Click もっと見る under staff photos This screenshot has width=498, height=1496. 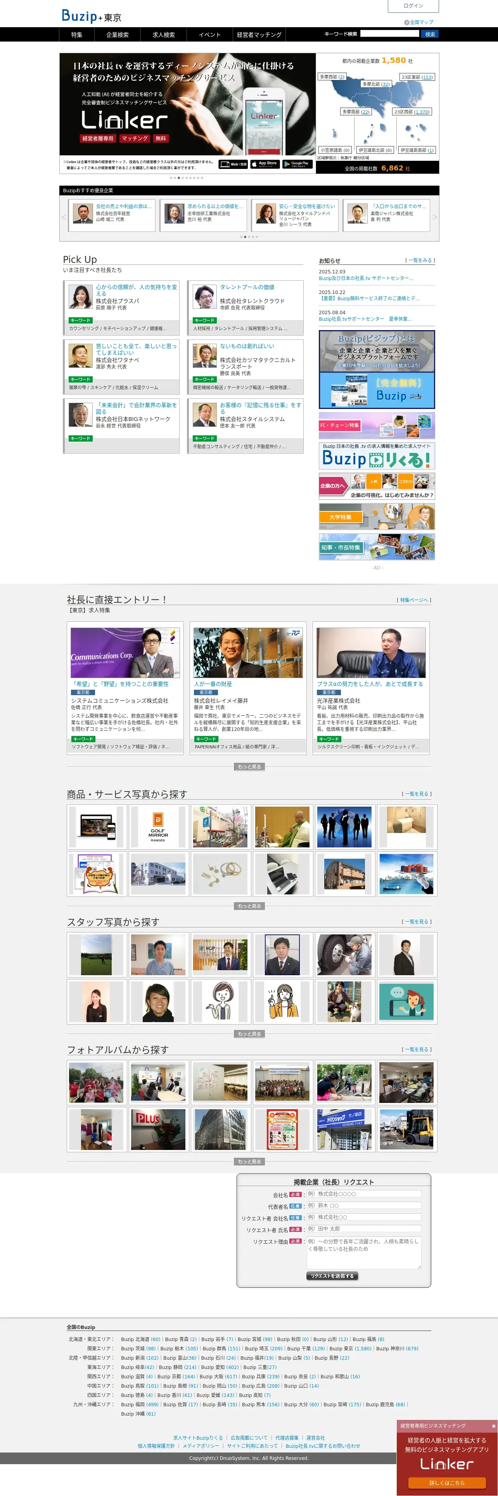(249, 1034)
